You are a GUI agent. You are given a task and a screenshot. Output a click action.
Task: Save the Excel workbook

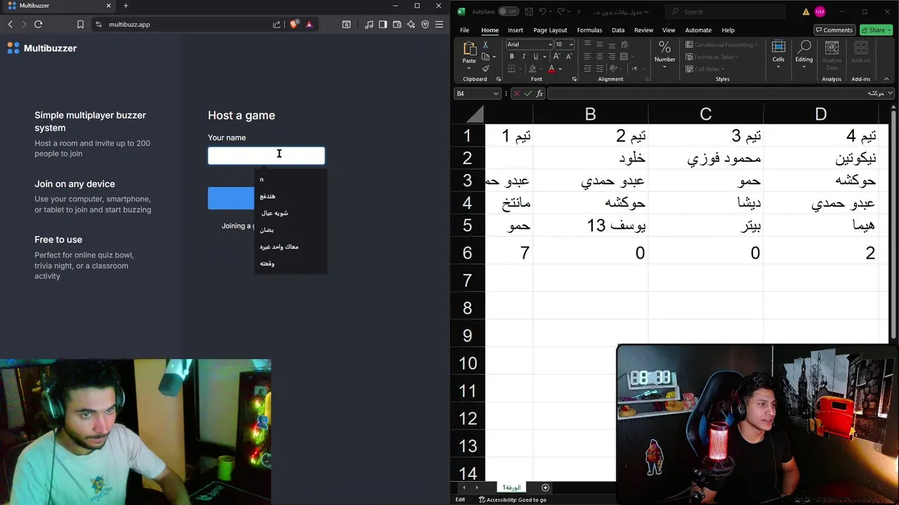(529, 12)
